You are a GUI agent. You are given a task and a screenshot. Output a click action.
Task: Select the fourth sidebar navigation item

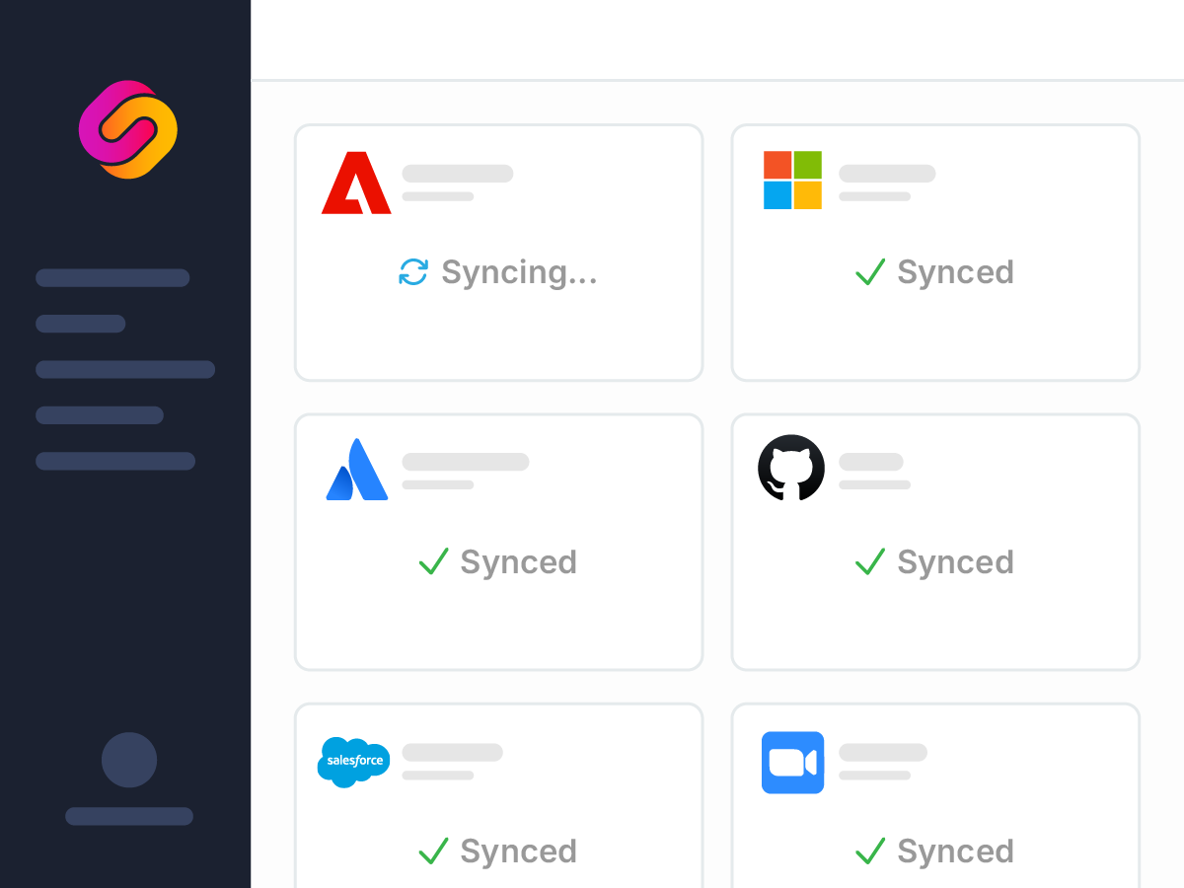[x=100, y=415]
